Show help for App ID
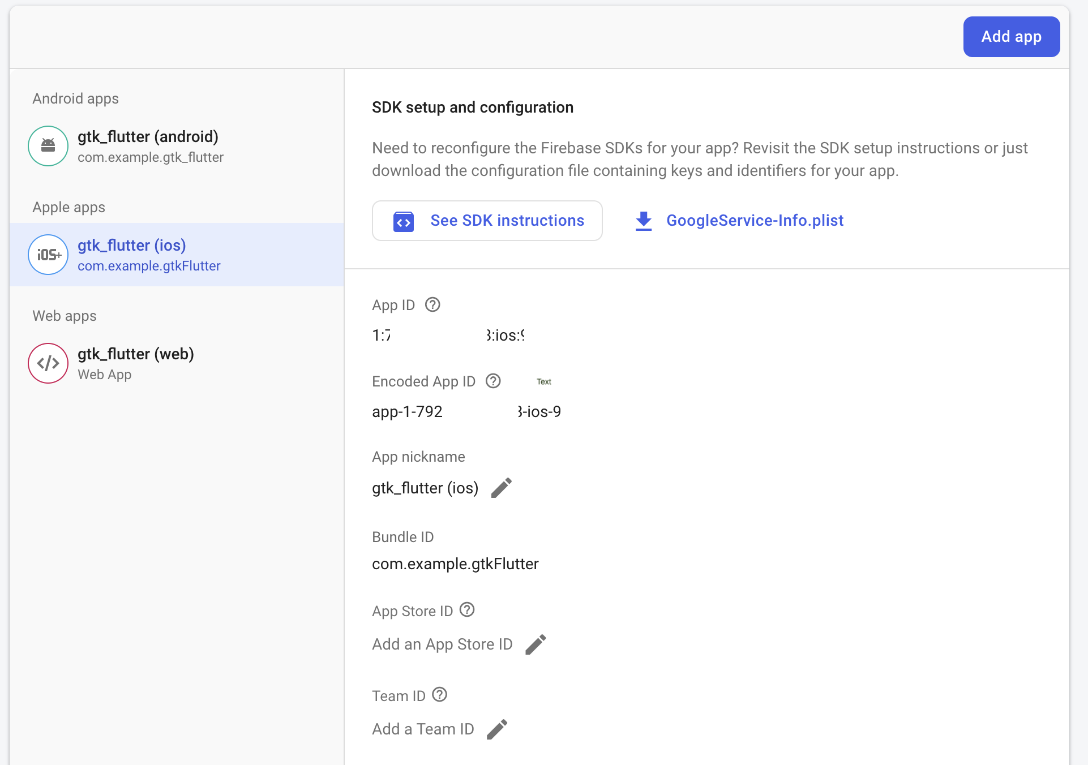The height and width of the screenshot is (765, 1088). click(432, 305)
